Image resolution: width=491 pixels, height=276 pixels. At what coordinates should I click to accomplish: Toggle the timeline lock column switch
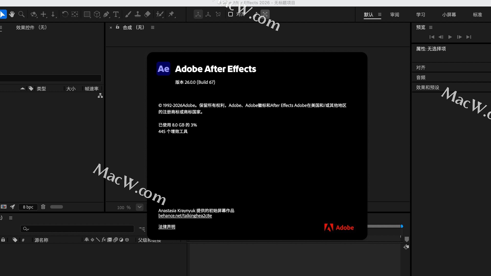(3, 240)
